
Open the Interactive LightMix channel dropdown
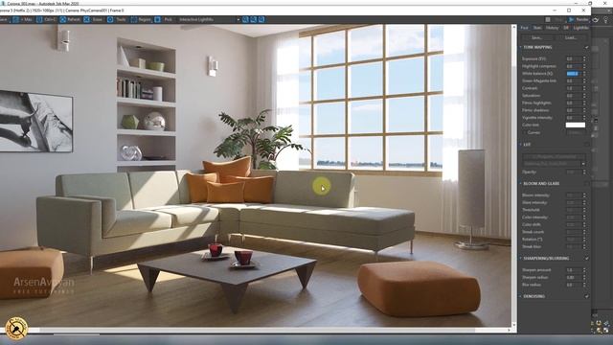[209, 19]
